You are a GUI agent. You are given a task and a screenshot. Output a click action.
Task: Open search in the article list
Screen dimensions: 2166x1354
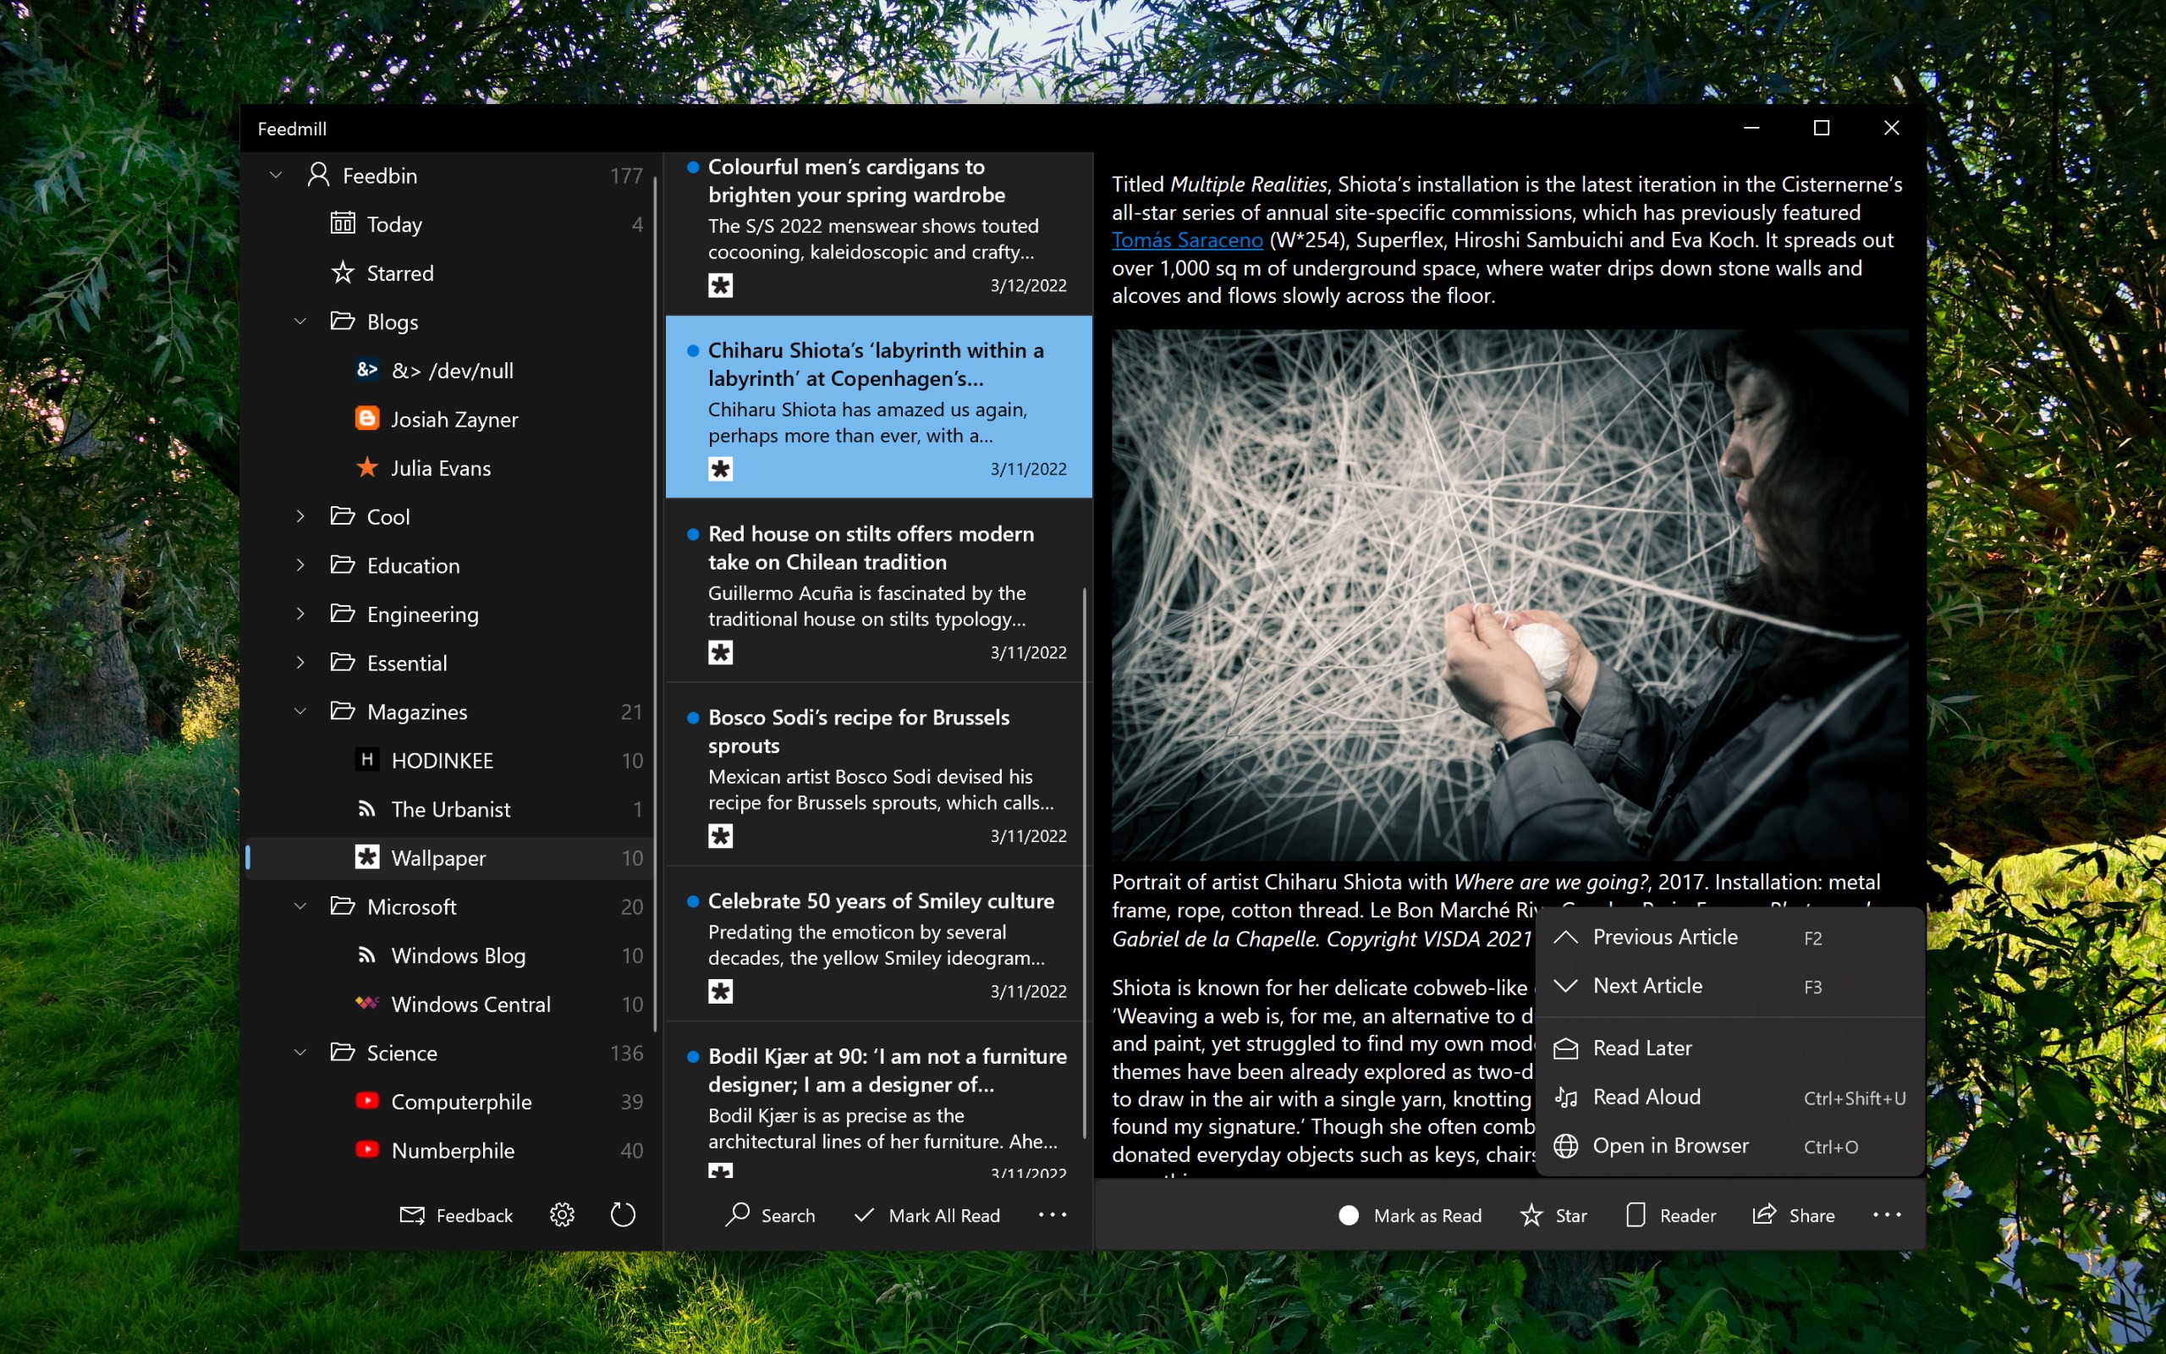tap(769, 1215)
